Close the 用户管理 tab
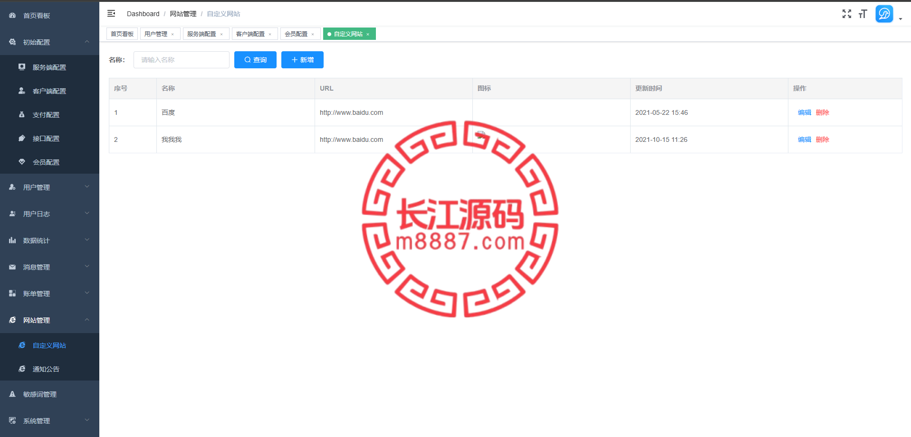This screenshot has height=437, width=911. (x=173, y=34)
